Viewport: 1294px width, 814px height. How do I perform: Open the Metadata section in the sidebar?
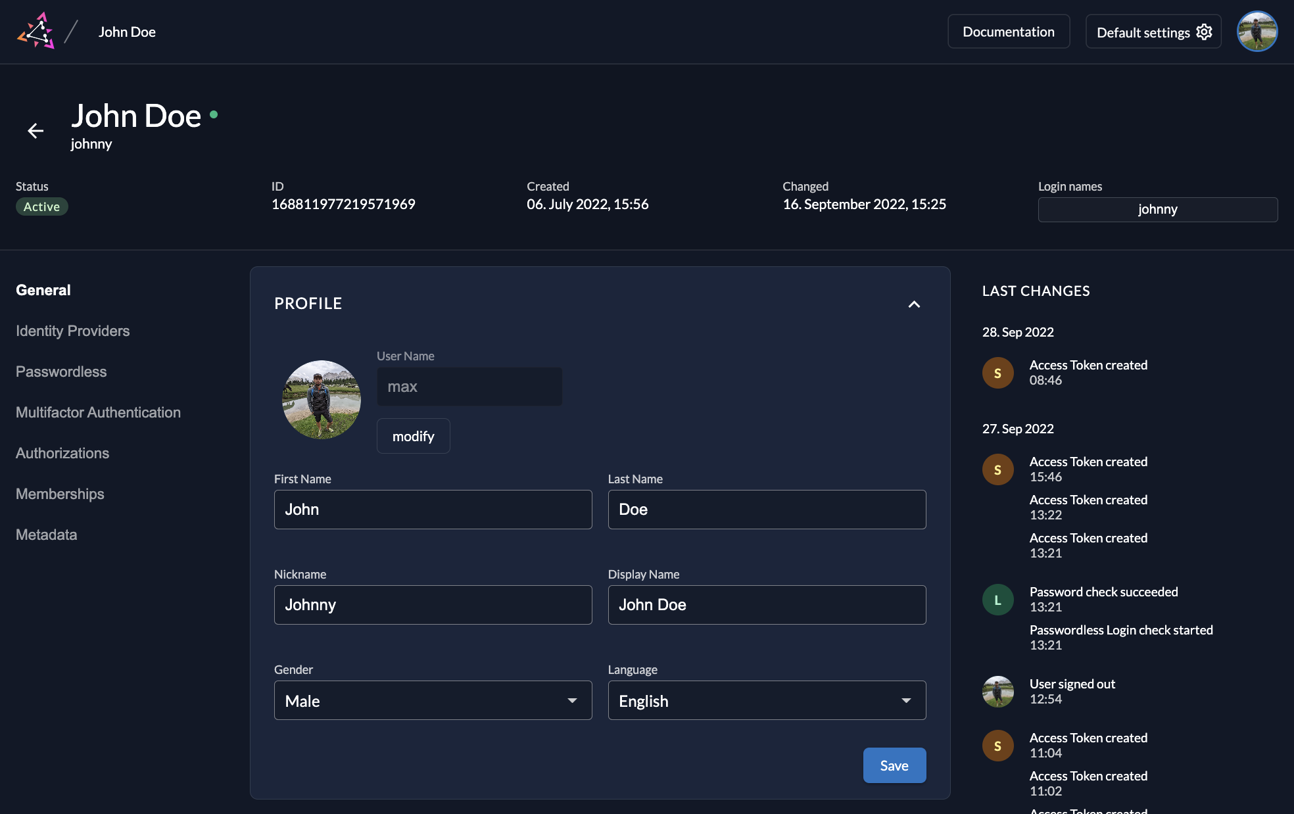(46, 534)
